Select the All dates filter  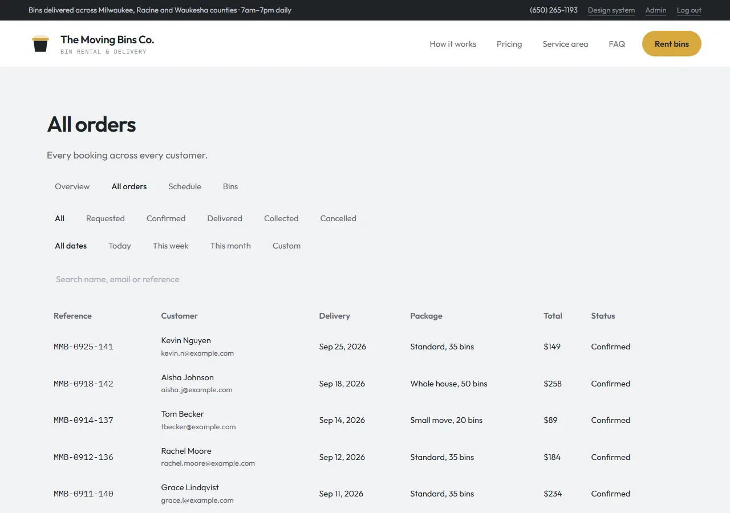(71, 246)
